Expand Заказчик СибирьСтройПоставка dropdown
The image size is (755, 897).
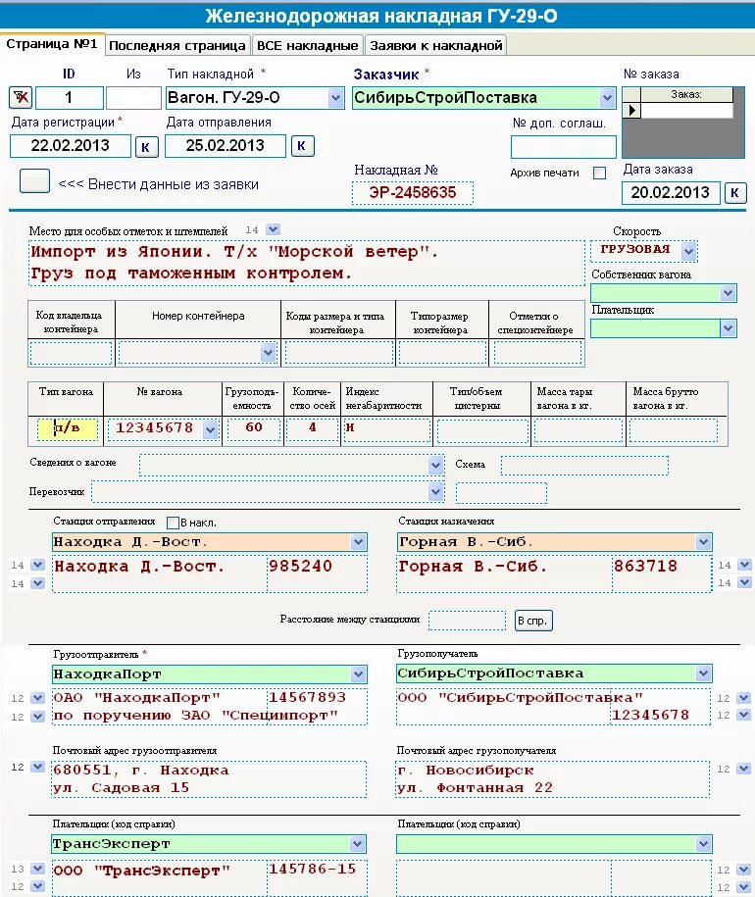(607, 98)
